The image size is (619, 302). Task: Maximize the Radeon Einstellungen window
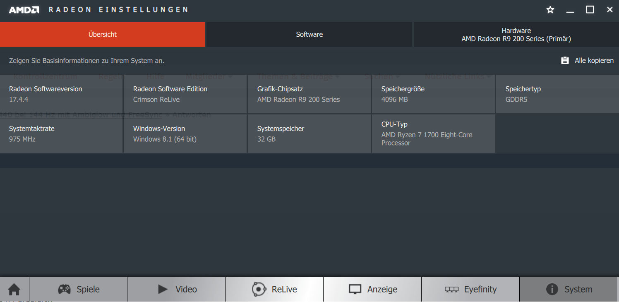[590, 10]
